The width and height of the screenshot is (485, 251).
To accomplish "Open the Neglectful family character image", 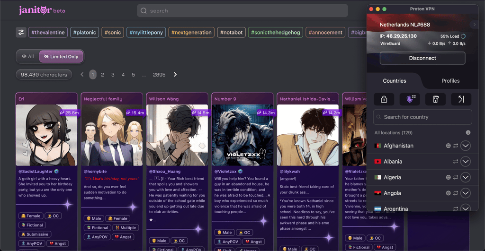I will (x=112, y=135).
